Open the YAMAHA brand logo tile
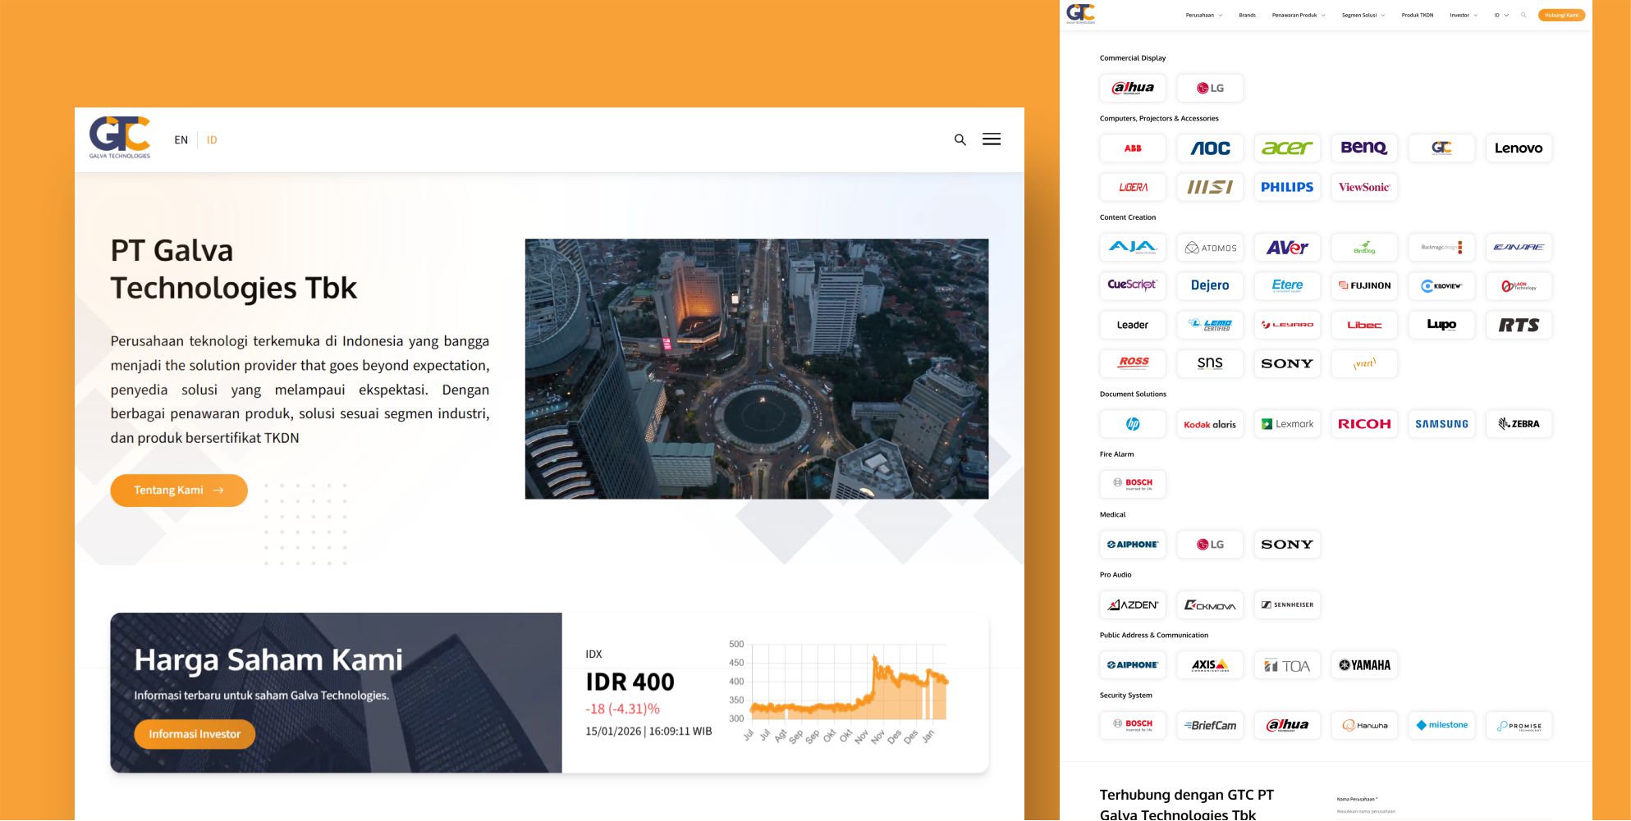The width and height of the screenshot is (1631, 821). (1363, 665)
